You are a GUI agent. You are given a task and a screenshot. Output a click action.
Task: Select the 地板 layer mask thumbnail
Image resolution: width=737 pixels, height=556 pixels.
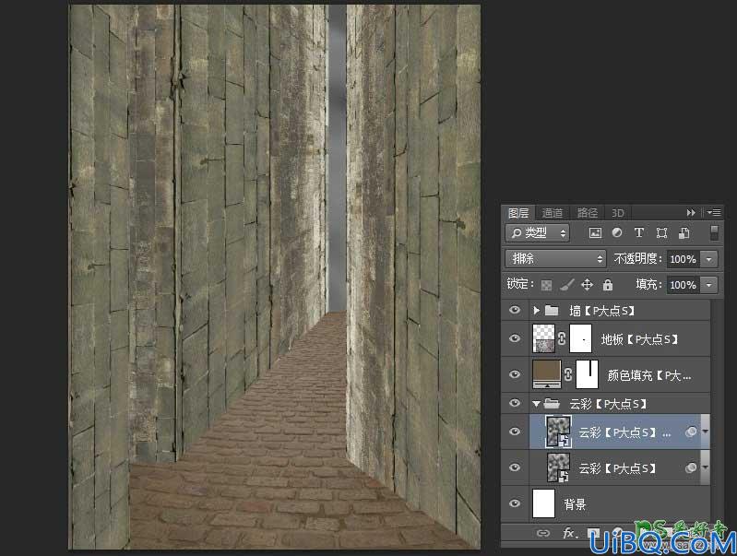[x=580, y=338]
